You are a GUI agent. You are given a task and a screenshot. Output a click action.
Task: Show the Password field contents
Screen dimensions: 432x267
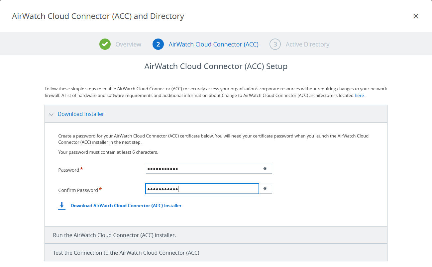coord(265,169)
